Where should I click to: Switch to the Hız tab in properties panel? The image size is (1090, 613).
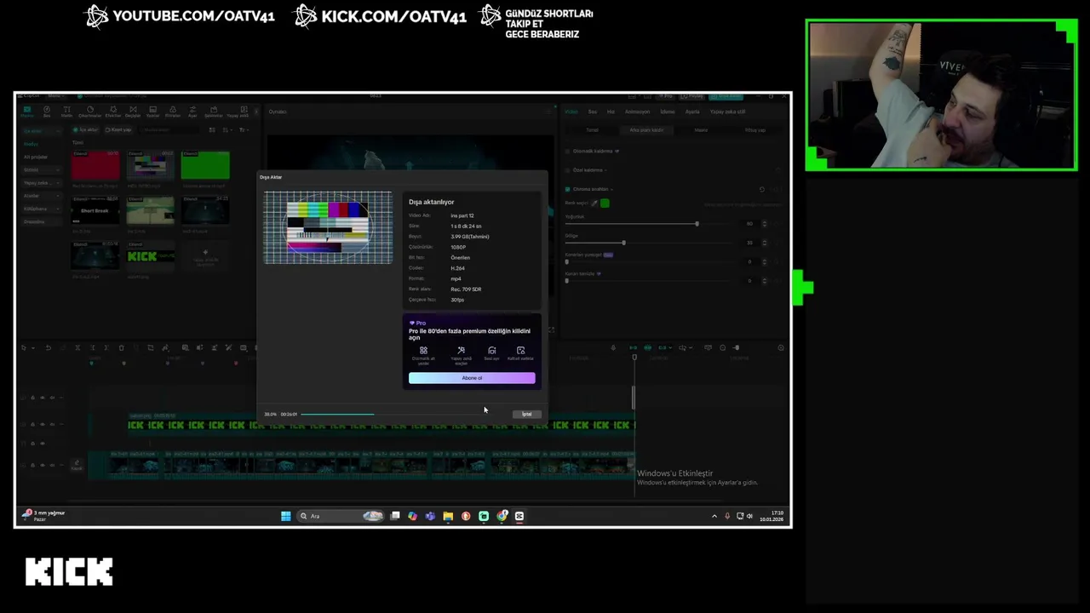[611, 112]
